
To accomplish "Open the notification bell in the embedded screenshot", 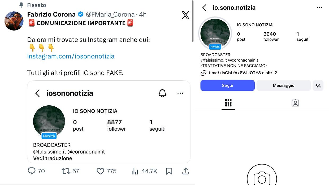I will pyautogui.click(x=163, y=93).
